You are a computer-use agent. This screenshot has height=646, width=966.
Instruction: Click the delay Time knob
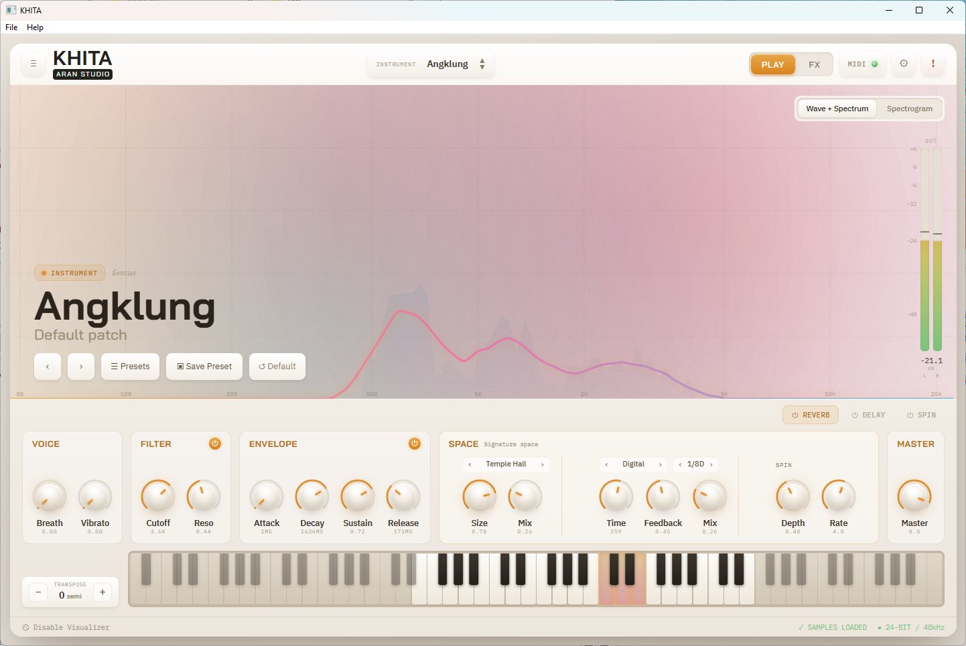(616, 497)
